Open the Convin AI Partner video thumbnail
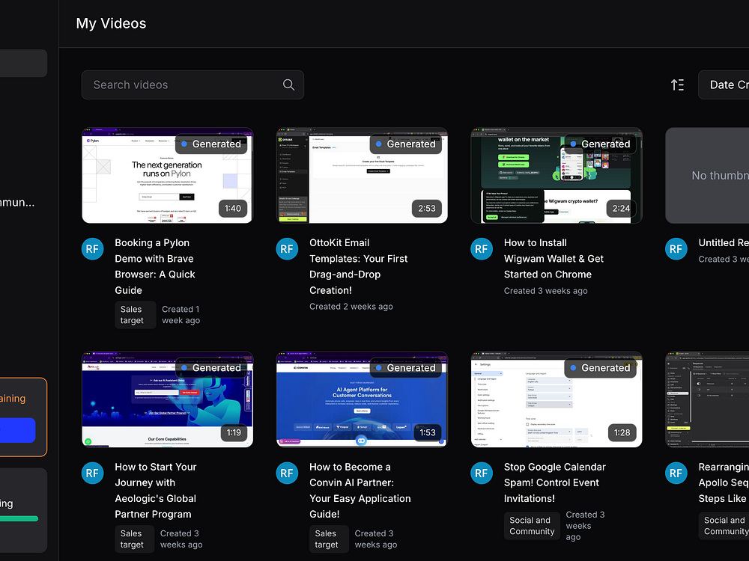This screenshot has height=561, width=749. (x=362, y=399)
